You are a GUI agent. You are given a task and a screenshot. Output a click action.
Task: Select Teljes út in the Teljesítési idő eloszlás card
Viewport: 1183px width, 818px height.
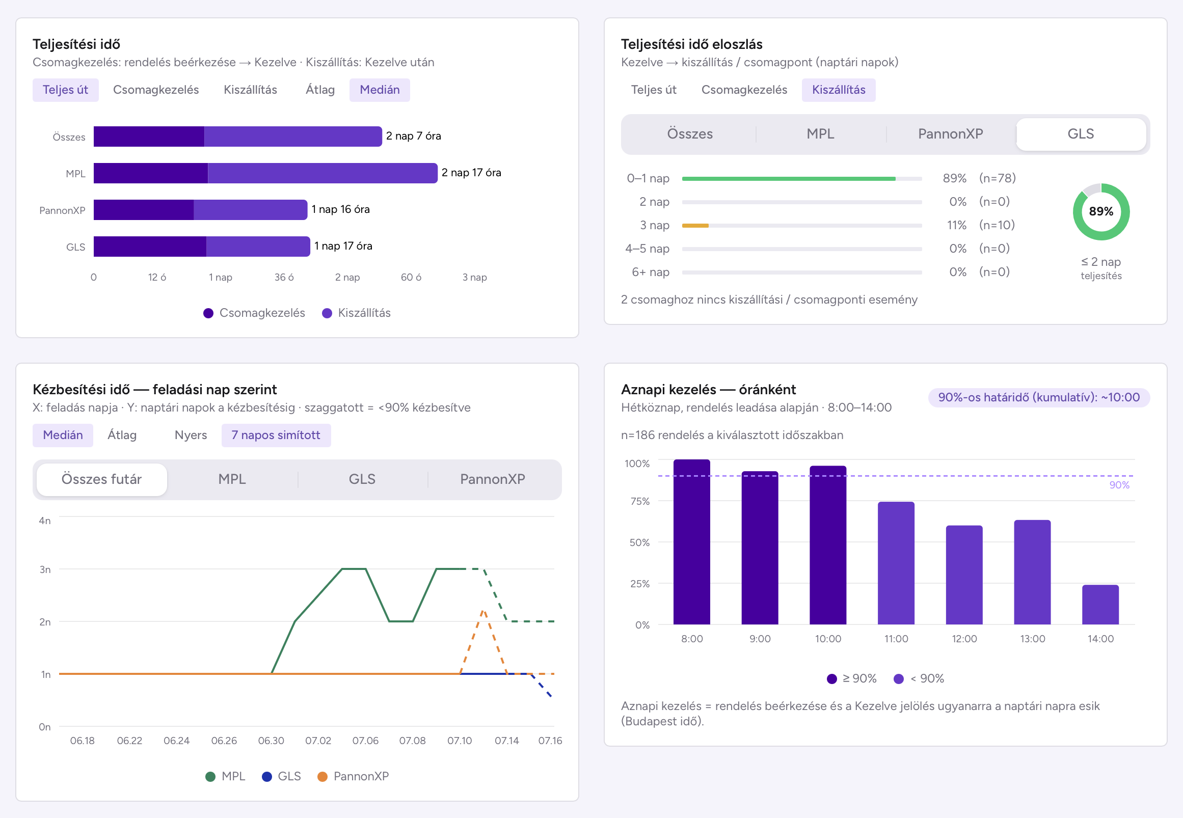tap(654, 90)
